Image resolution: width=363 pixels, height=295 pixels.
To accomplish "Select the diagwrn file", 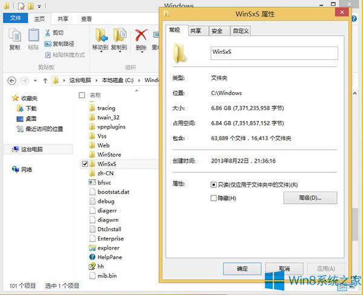I will pos(104,220).
